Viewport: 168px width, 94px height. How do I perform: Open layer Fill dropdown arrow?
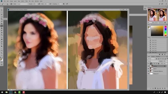click(167, 64)
